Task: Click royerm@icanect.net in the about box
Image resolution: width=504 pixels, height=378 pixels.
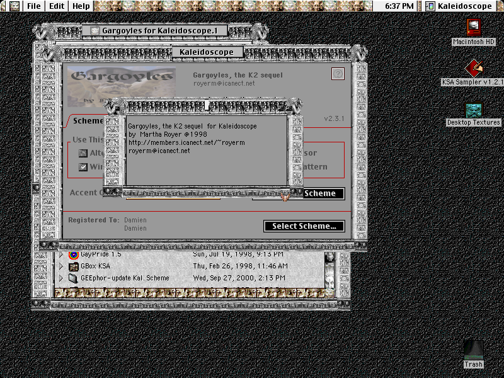Action: coord(159,151)
